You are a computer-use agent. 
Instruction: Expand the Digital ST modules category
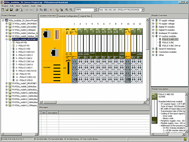pyautogui.click(x=153, y=27)
